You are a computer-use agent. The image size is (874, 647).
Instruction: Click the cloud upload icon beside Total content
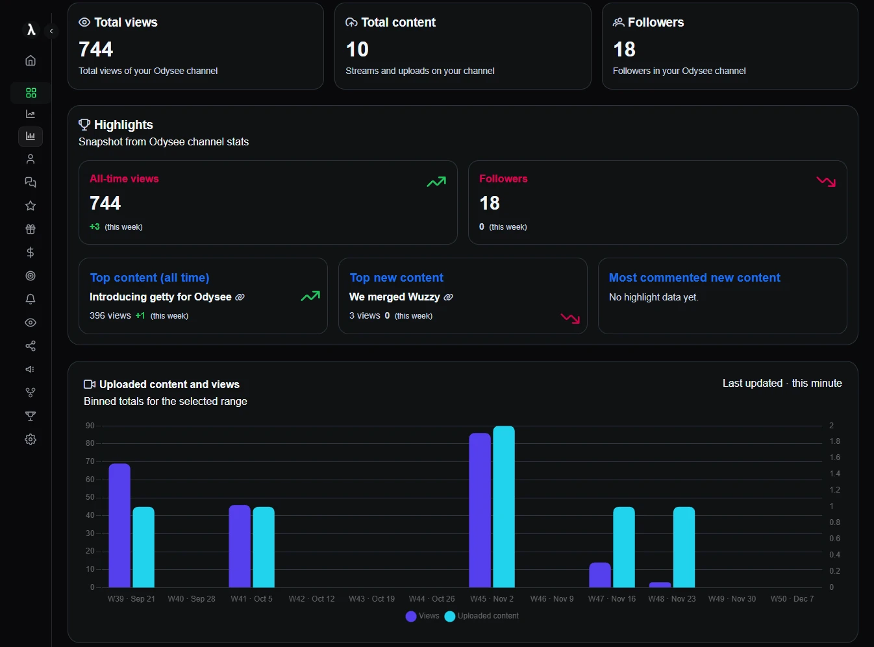[x=351, y=22]
